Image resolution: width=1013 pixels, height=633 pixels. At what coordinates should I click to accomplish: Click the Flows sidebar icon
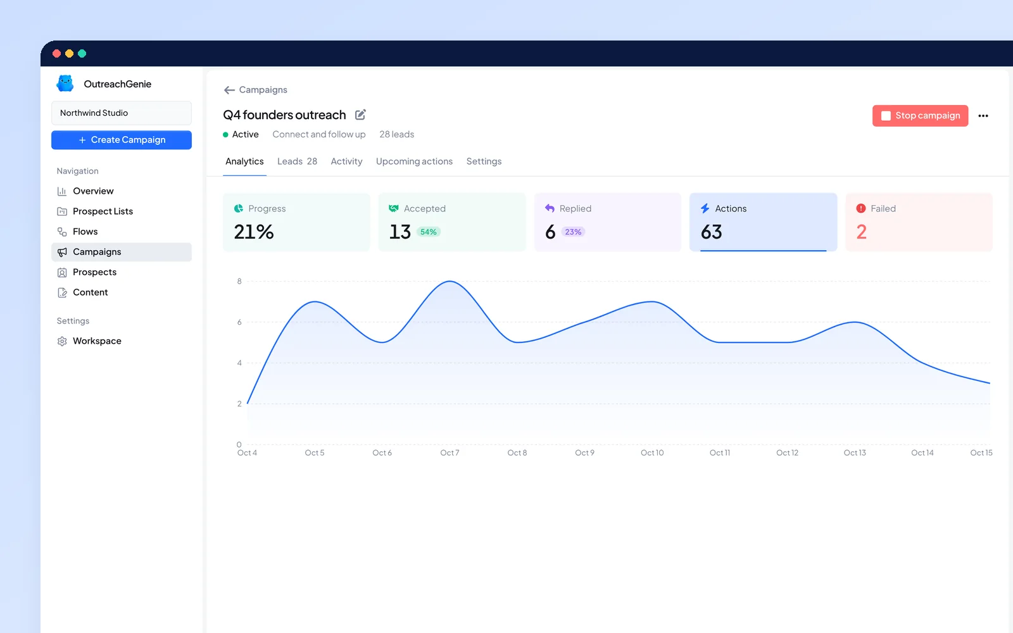[x=62, y=232]
